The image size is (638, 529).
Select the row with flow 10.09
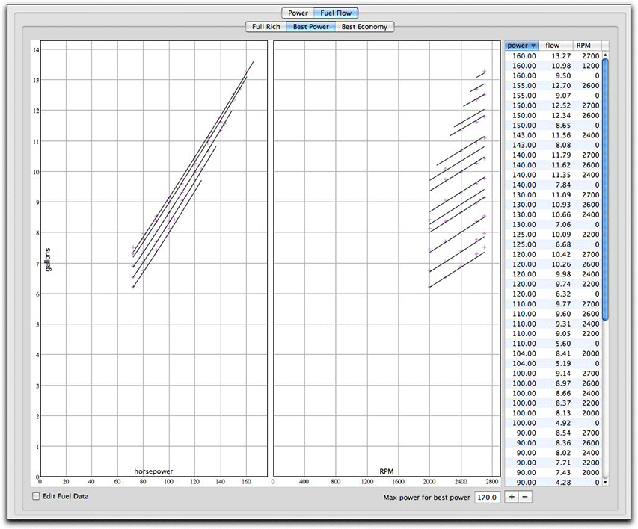click(553, 234)
